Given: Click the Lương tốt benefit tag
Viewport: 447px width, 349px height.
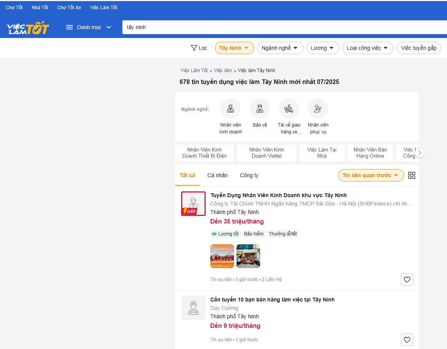Looking at the screenshot, I should point(225,234).
